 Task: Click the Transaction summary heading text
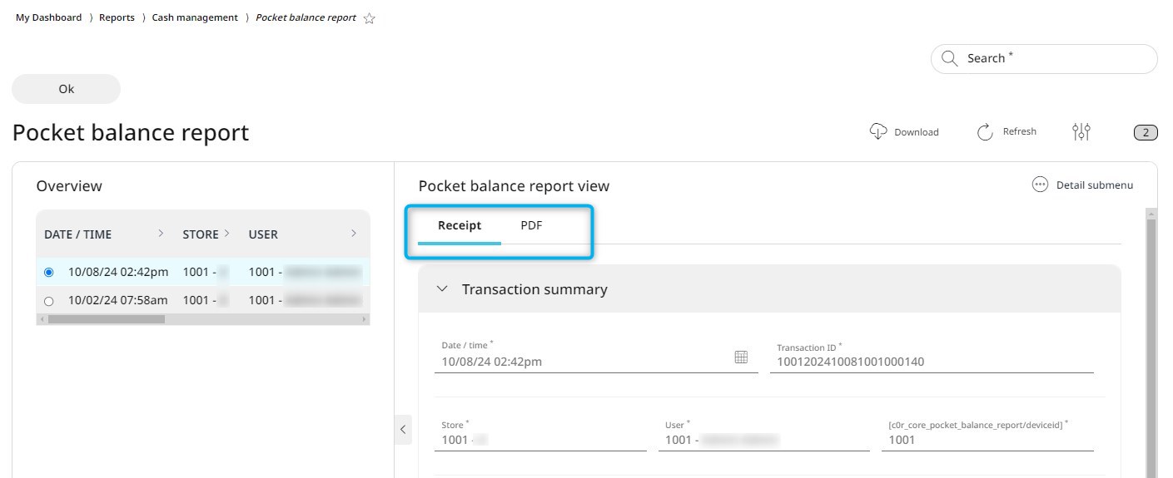pos(534,289)
